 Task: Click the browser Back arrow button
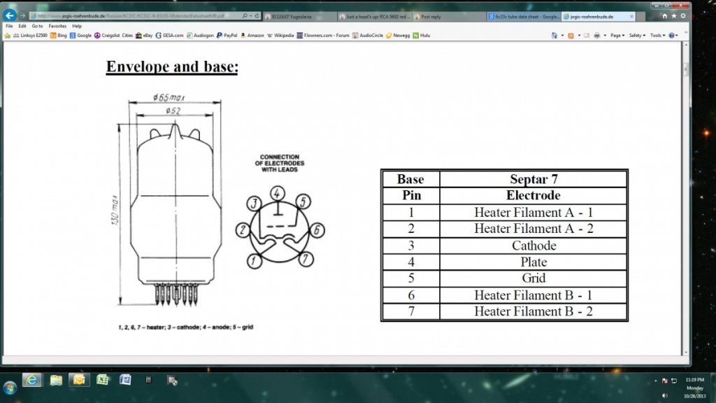coord(10,15)
